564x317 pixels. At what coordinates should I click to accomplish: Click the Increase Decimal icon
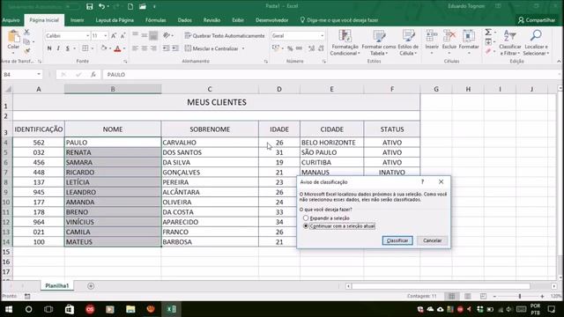(x=311, y=48)
